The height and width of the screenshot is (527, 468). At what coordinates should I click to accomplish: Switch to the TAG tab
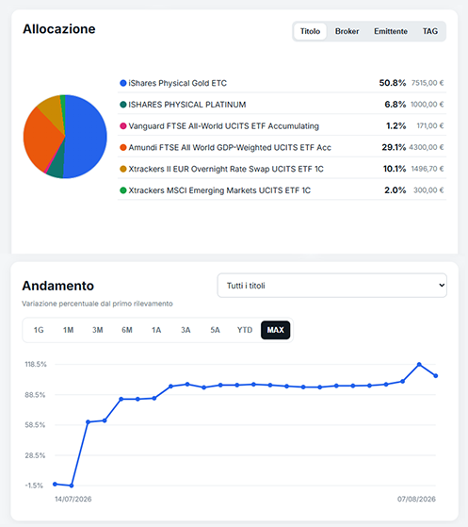pyautogui.click(x=430, y=31)
